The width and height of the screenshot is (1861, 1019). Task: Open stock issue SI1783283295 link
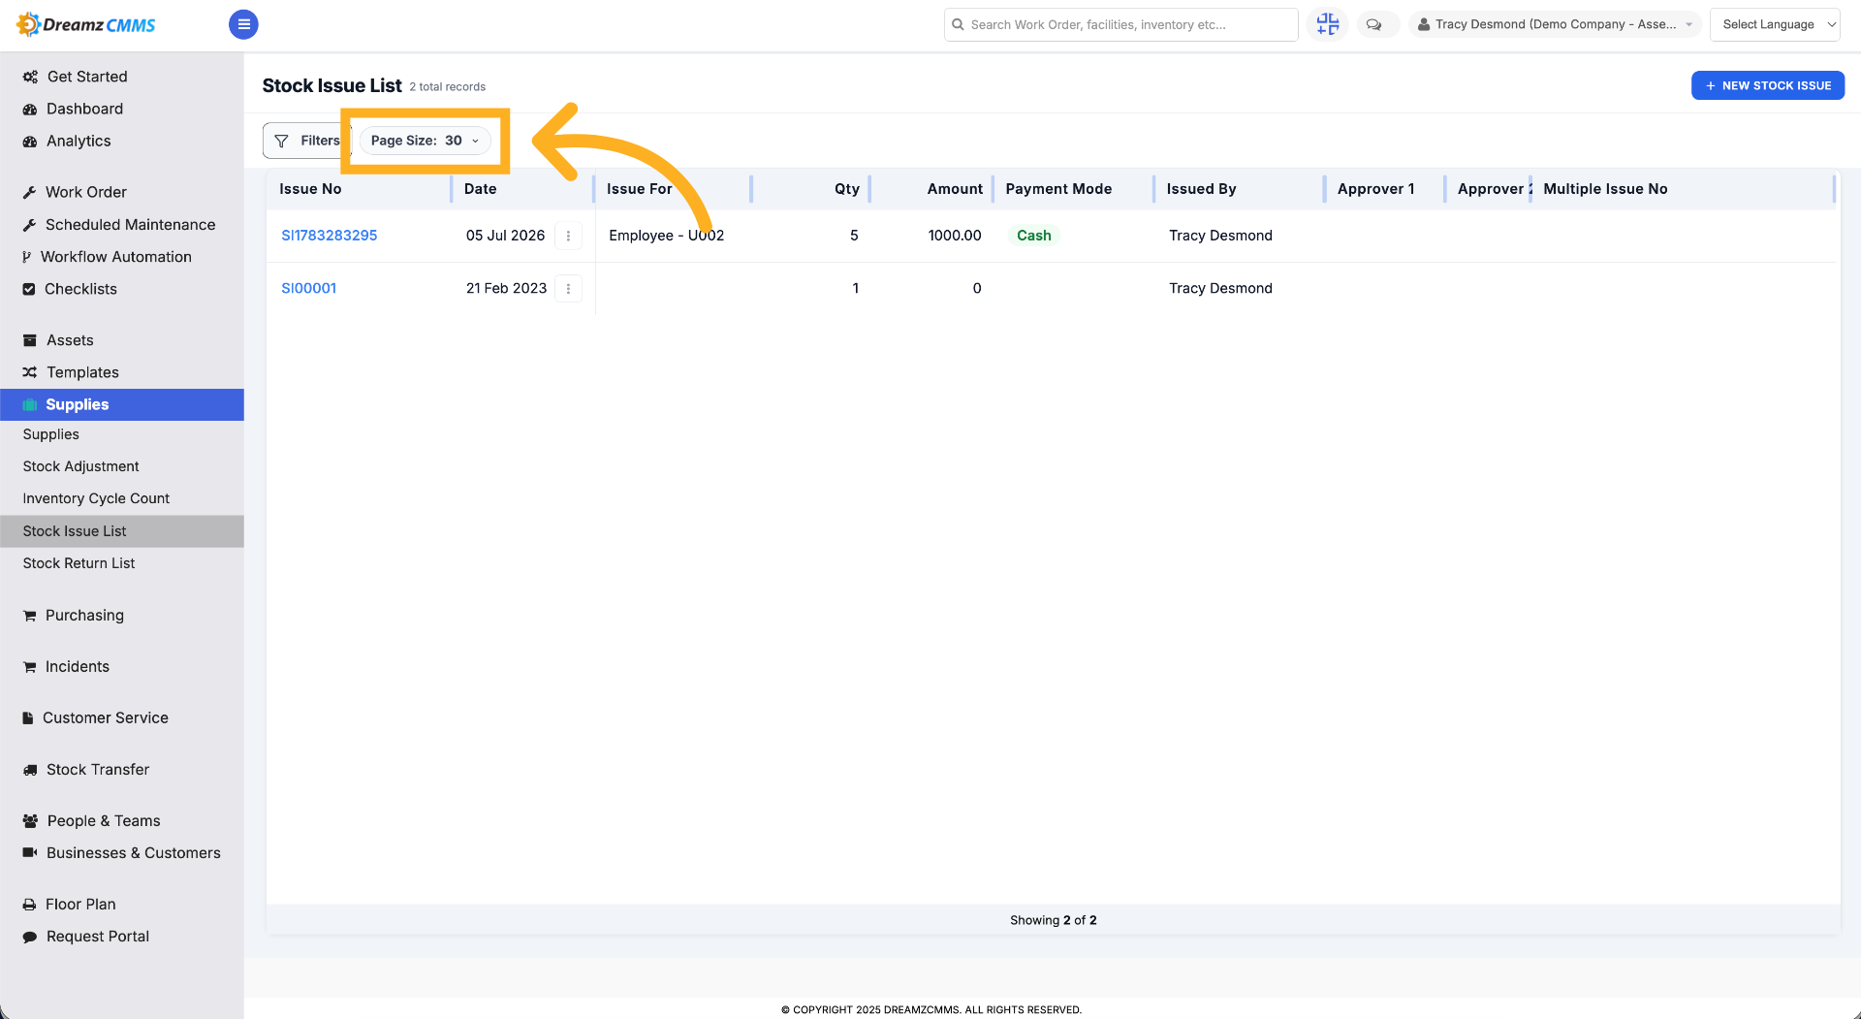[330, 236]
